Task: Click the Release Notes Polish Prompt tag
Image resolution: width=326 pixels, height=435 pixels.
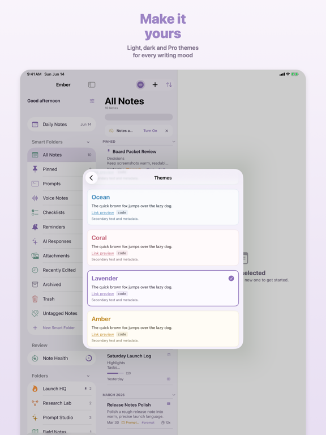Action: [130, 423]
